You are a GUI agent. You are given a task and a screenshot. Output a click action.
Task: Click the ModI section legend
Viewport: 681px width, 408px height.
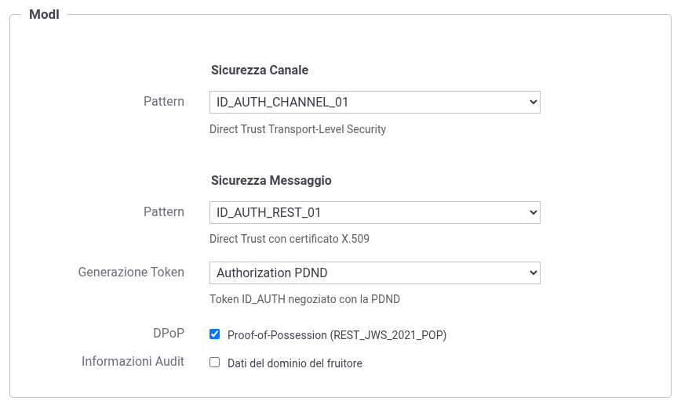[43, 14]
